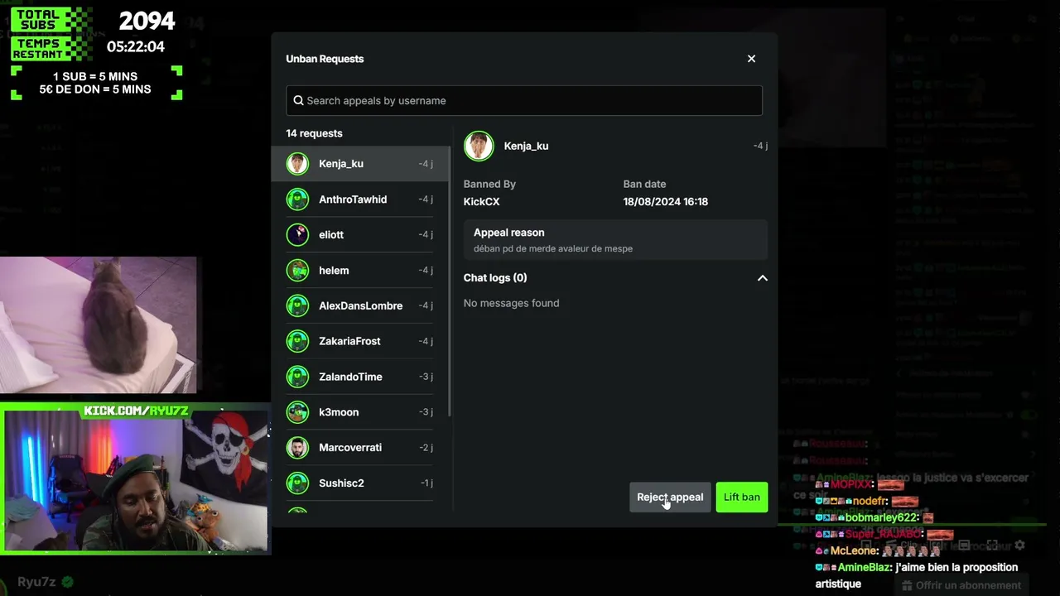Screen dimensions: 1060x596
Task: Open the eliott unban request name
Action: pos(331,235)
